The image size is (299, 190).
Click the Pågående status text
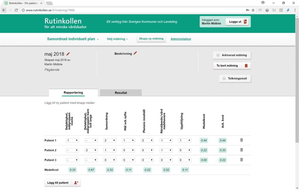tap(52, 70)
